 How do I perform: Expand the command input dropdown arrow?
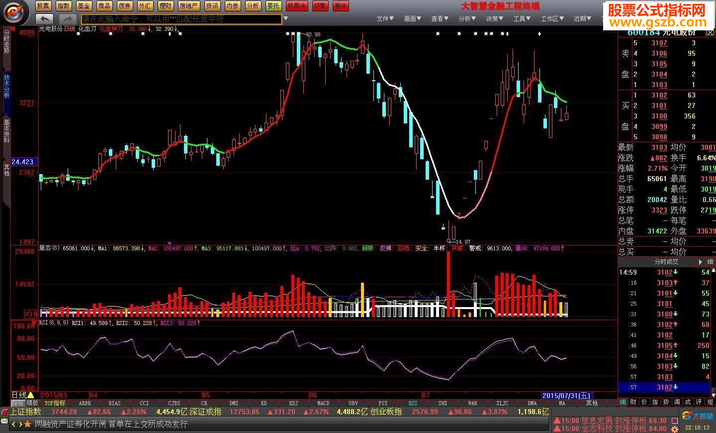click(285, 19)
